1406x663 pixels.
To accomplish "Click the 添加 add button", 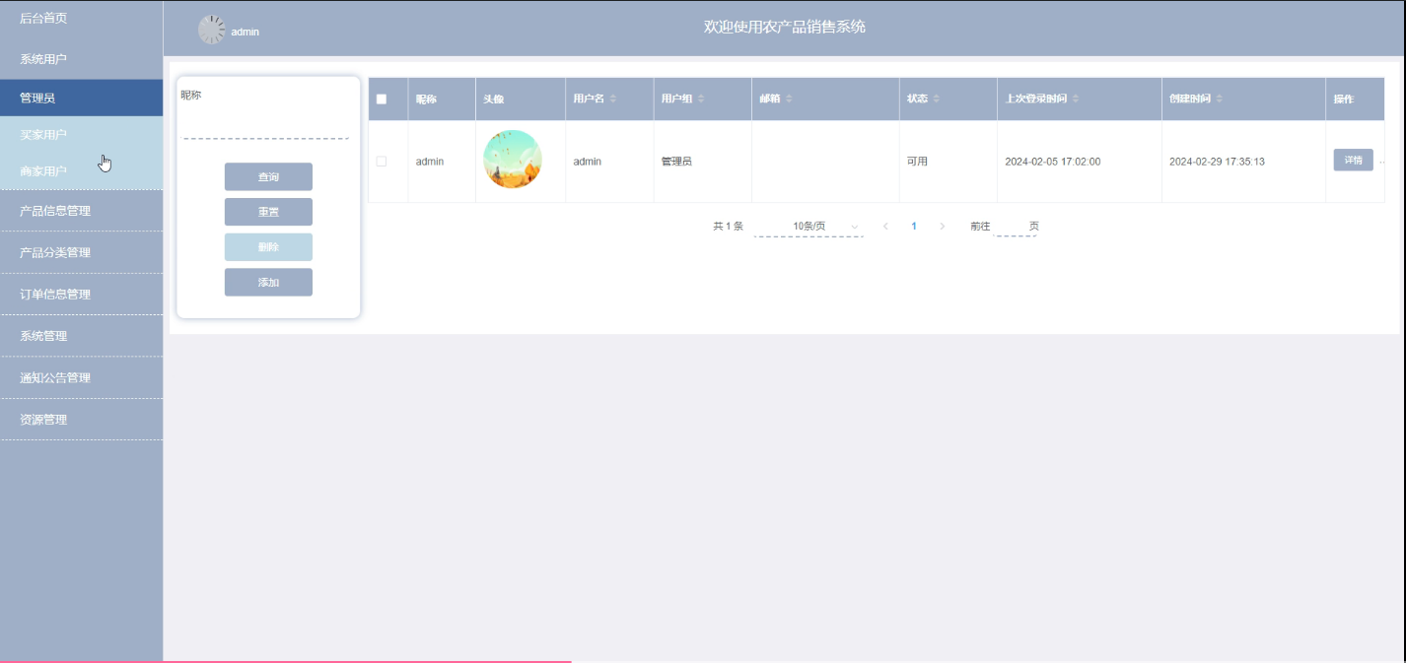I will click(x=268, y=282).
